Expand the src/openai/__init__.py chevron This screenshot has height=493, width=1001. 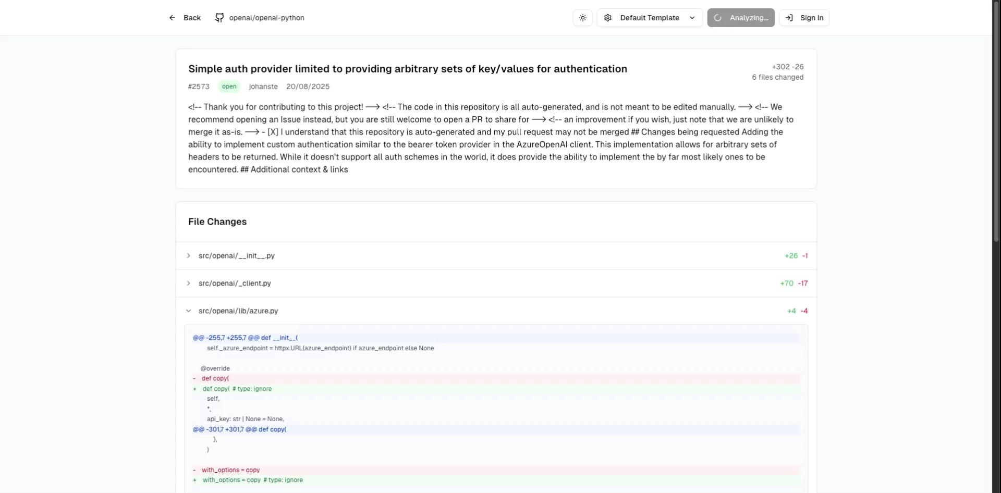click(188, 256)
